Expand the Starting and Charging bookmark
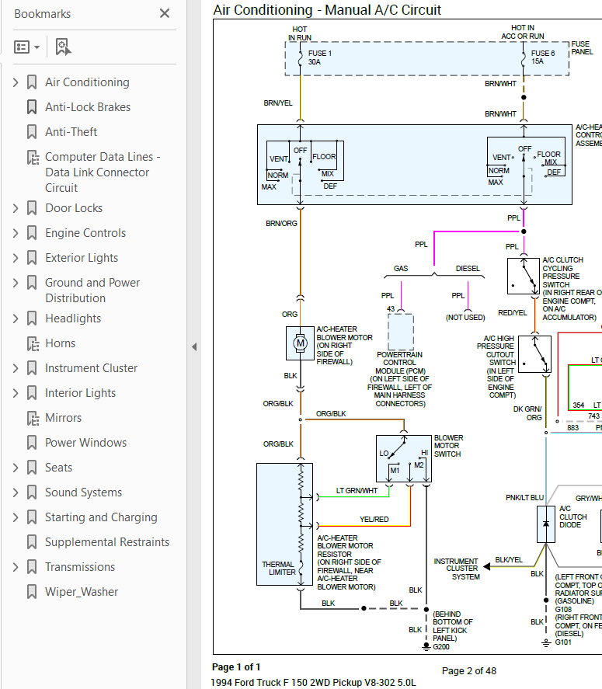The height and width of the screenshot is (689, 602). (x=16, y=517)
